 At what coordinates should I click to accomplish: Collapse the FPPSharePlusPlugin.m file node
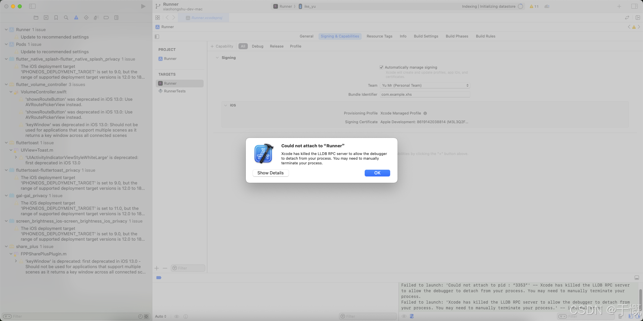pos(11,254)
